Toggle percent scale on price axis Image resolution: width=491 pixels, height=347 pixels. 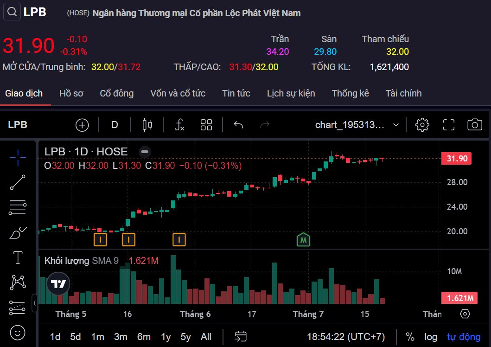tap(410, 337)
